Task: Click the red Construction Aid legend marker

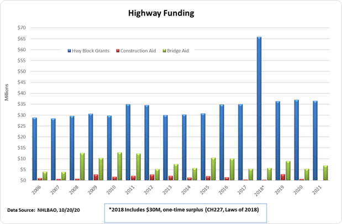Action: (x=118, y=51)
